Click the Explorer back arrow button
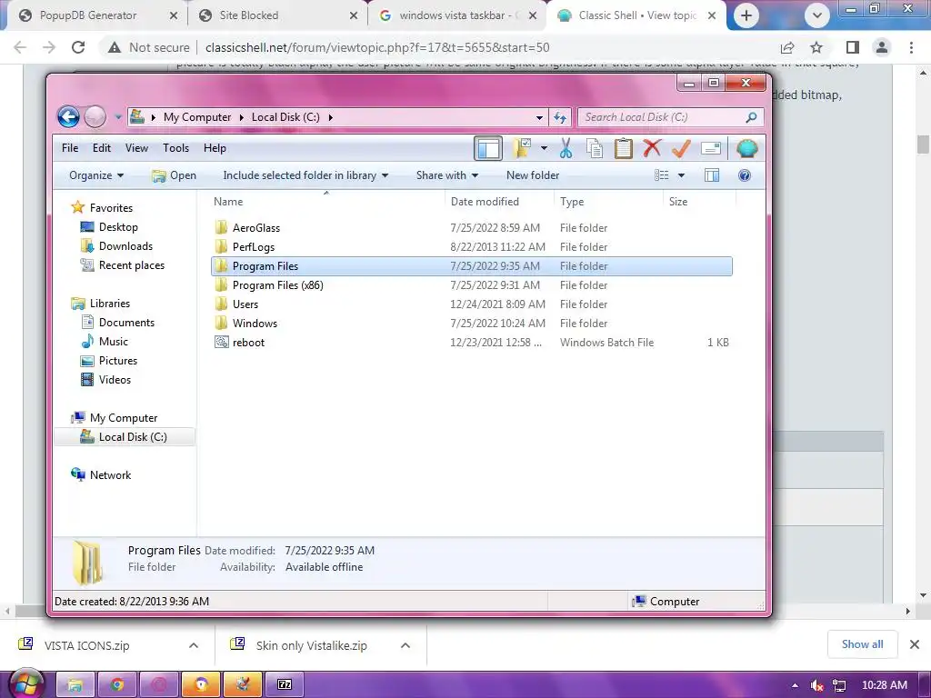 [68, 117]
